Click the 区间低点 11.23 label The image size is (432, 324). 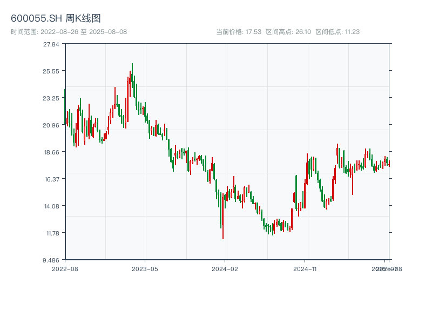click(x=337, y=32)
